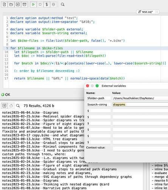
Task: Click line number 17 in the gutter
Action: pos(6,78)
